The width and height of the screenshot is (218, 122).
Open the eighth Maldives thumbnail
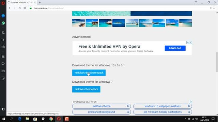pos(172,23)
